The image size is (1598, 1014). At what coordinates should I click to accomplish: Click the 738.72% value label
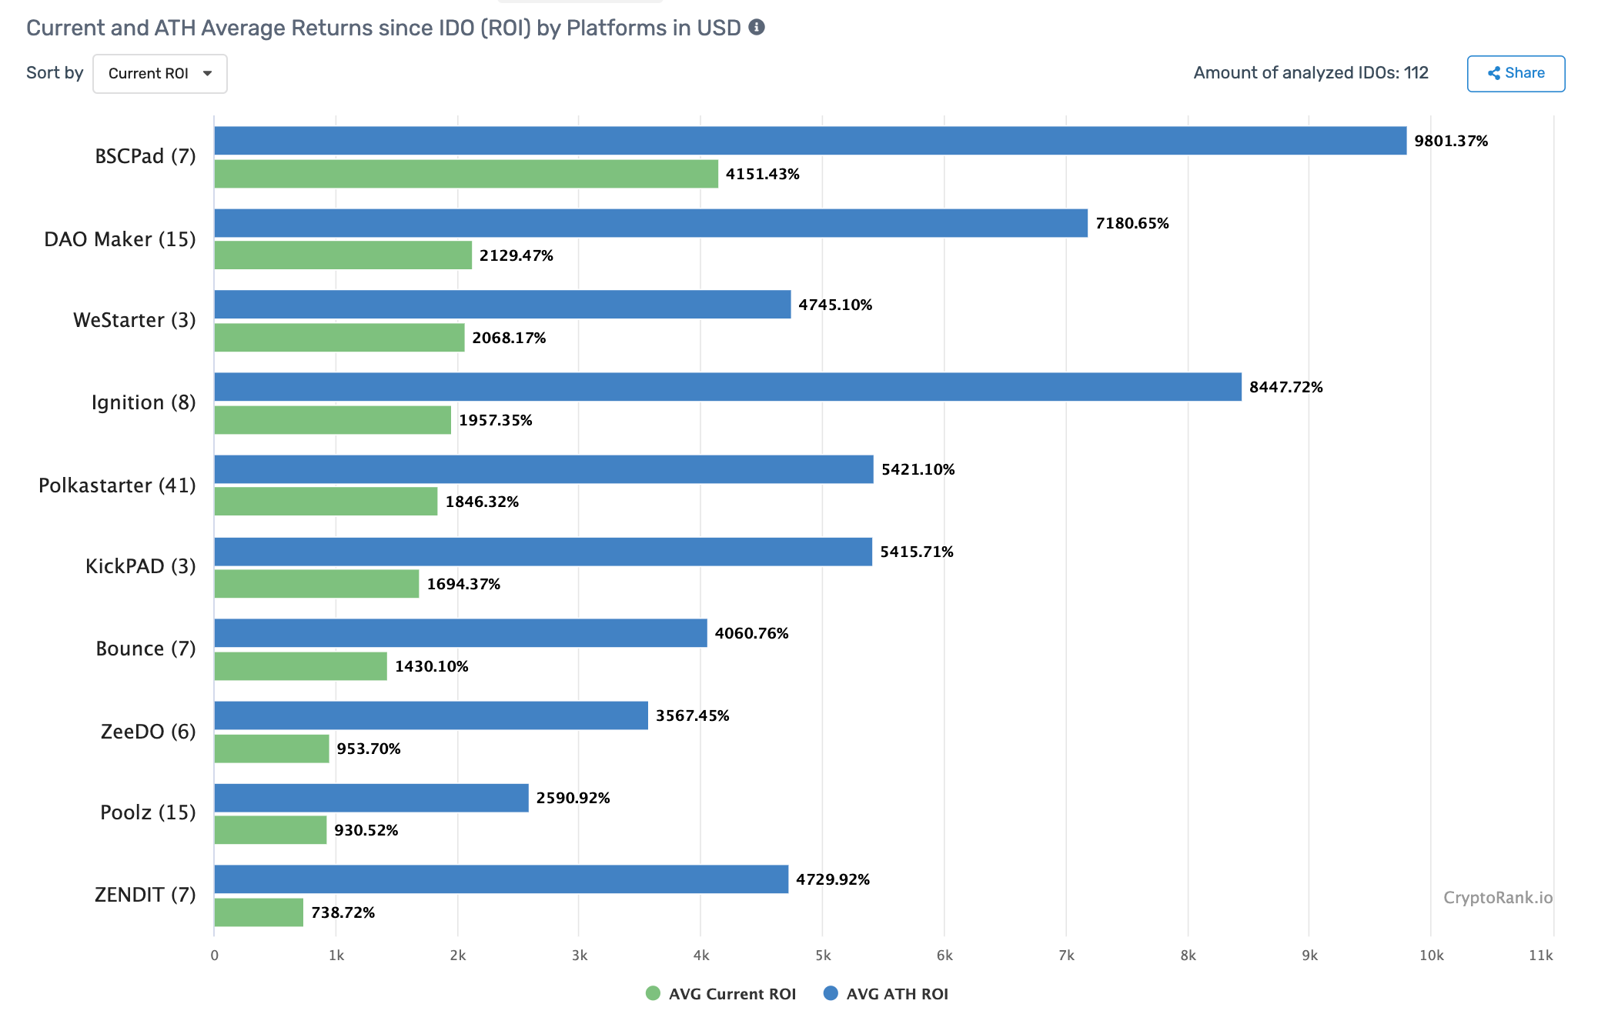pos(343,912)
